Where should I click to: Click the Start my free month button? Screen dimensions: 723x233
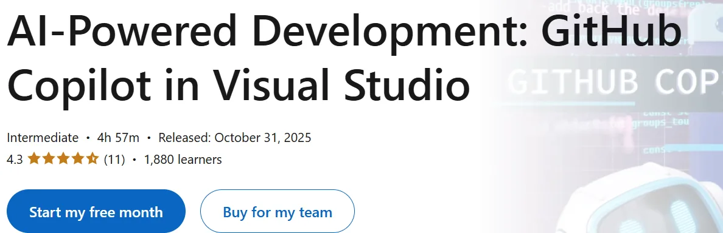[96, 212]
